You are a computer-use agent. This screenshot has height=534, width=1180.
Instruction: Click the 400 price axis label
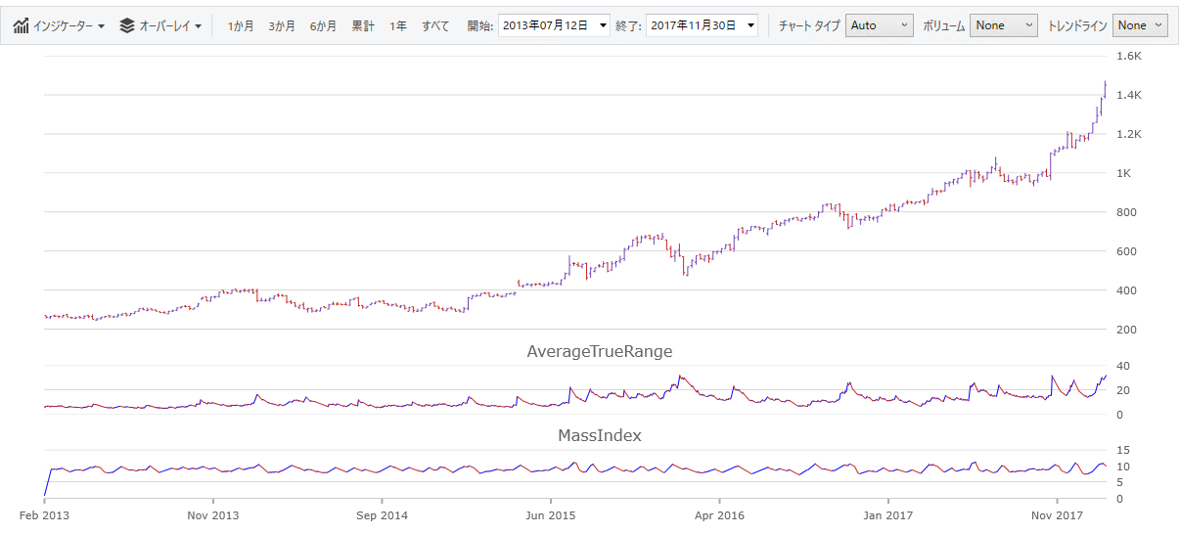click(1126, 290)
